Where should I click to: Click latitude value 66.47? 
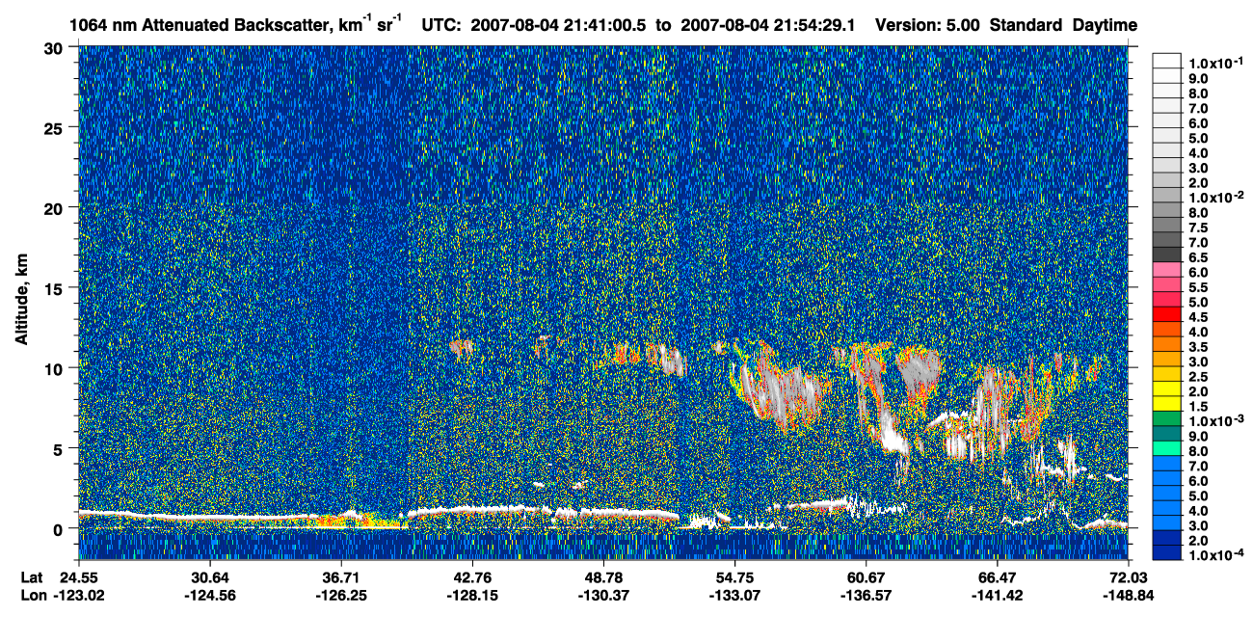coord(998,576)
